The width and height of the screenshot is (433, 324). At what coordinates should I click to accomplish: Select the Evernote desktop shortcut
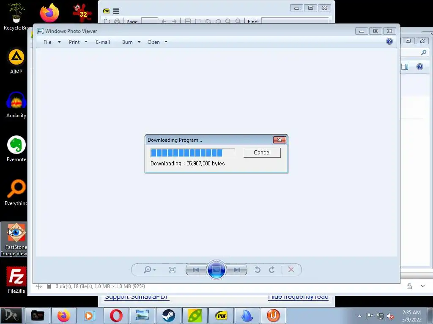[16, 149]
